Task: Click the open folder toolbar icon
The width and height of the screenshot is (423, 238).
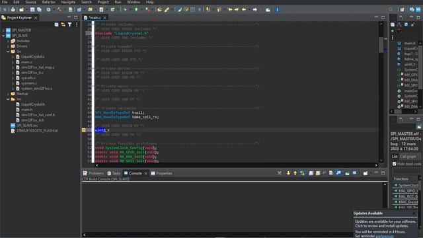Action: [159, 9]
